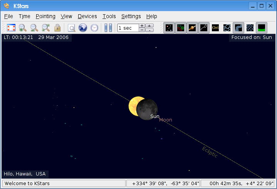This screenshot has height=189, width=277.
Task: Click the RA/Dec coordinates in status bar
Action: point(237,184)
